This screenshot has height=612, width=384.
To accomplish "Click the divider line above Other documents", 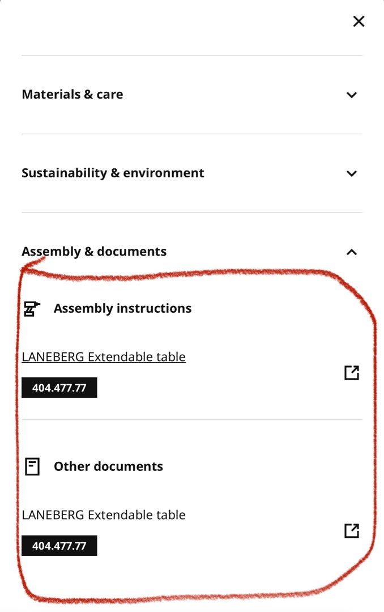I will [191, 420].
